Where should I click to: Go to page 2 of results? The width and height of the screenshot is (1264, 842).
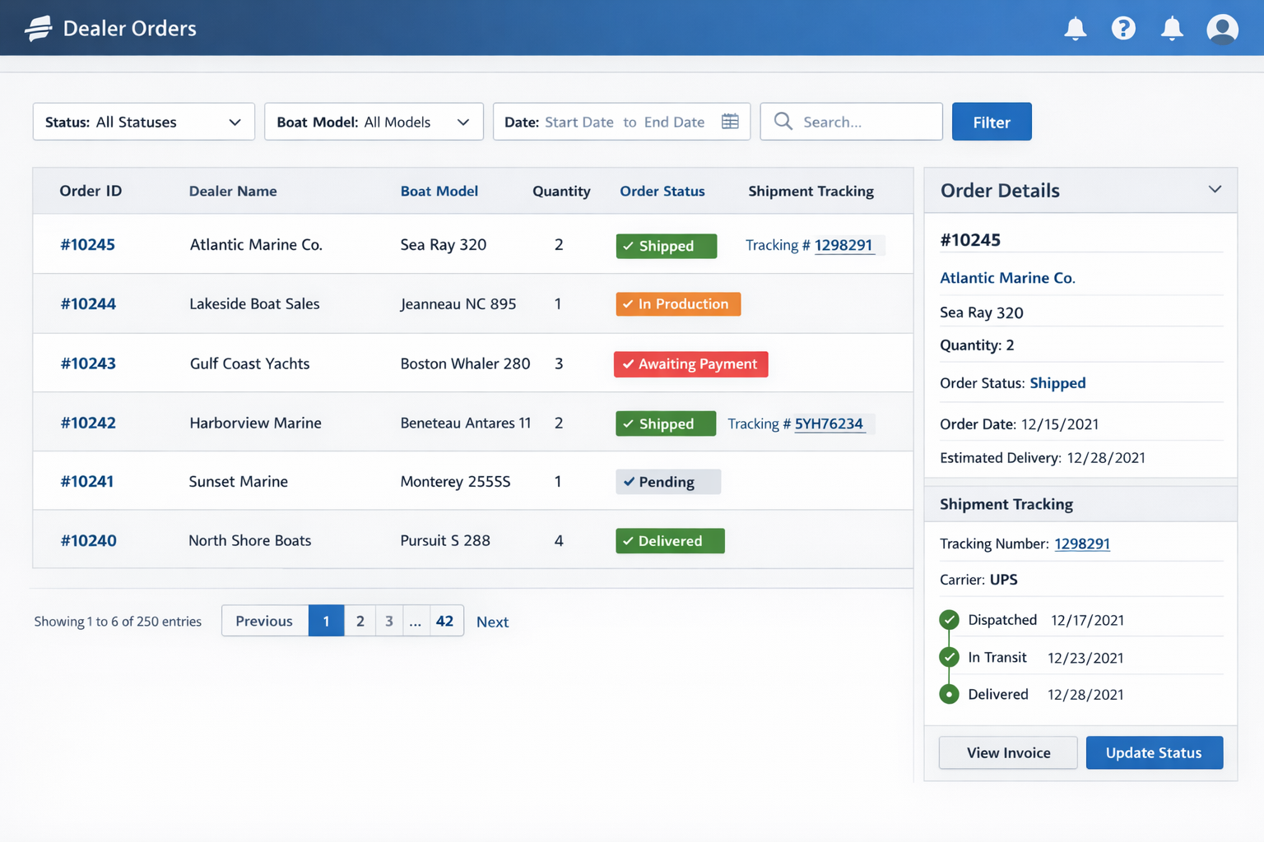tap(360, 621)
